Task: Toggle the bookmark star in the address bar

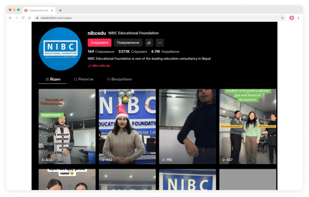Action: coord(282,18)
